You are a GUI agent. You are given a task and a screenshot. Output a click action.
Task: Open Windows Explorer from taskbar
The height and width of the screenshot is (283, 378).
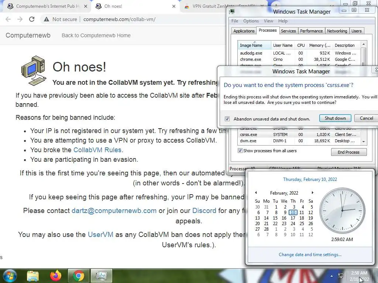point(33,276)
